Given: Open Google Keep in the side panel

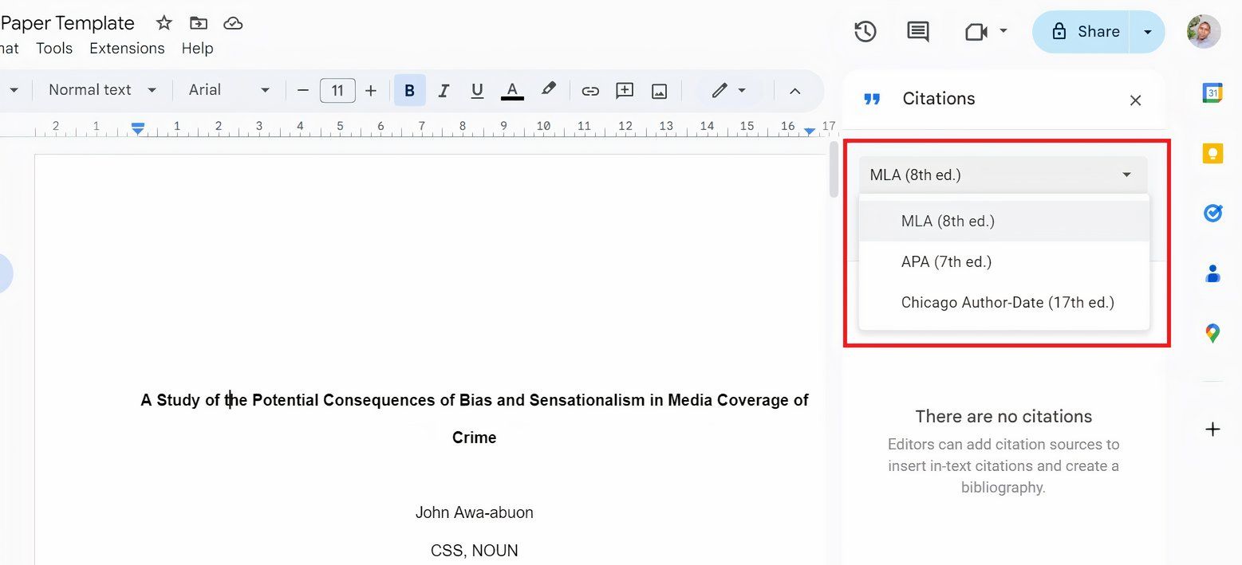Looking at the screenshot, I should 1212,153.
